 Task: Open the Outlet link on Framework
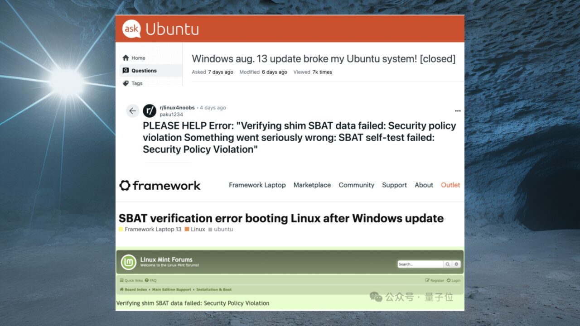(x=450, y=185)
